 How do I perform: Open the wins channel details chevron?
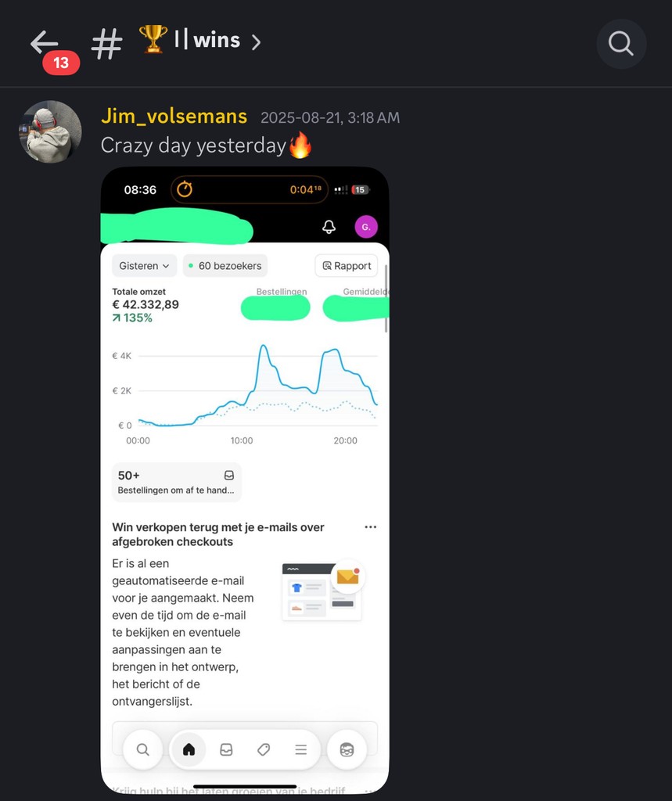point(256,42)
